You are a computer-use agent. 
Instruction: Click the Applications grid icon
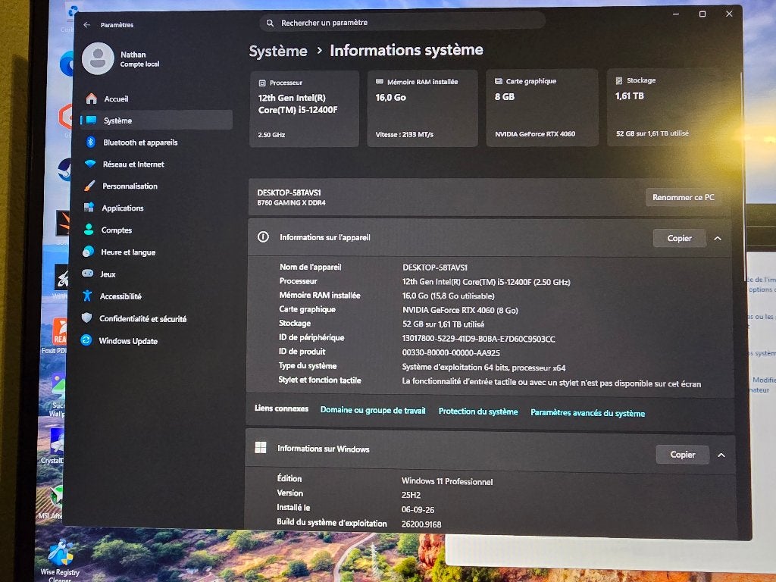click(x=89, y=208)
